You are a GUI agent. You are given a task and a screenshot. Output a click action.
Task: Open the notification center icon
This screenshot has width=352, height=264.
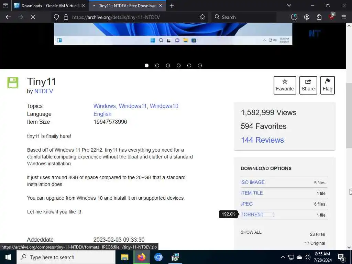(x=341, y=257)
